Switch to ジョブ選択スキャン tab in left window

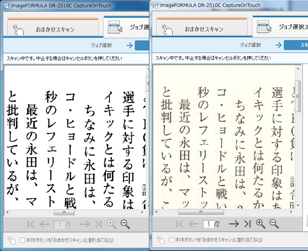pos(127,27)
